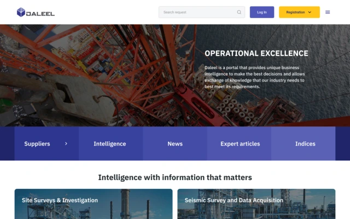Click the search magnifier icon
The height and width of the screenshot is (219, 350).
coord(239,12)
